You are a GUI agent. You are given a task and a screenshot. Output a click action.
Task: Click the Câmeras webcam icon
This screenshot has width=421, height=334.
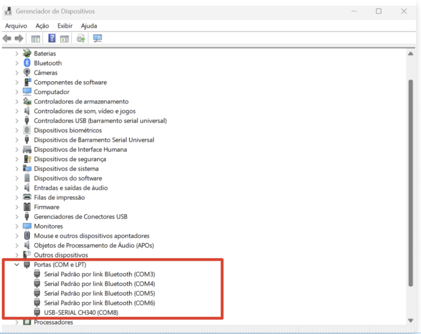(x=27, y=72)
